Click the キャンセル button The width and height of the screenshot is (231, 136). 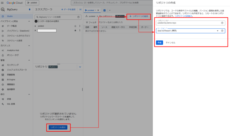[x=170, y=43]
